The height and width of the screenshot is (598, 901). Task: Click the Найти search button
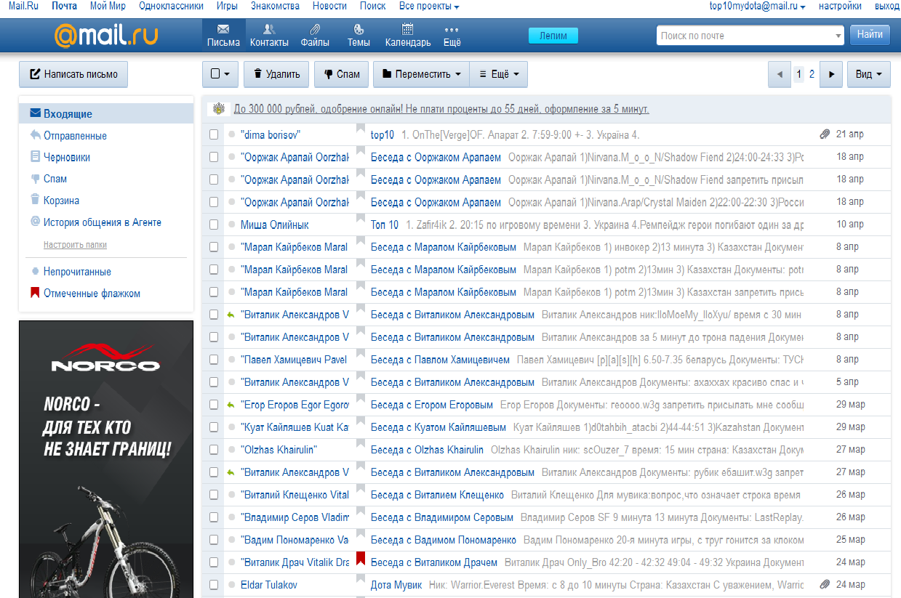click(870, 35)
